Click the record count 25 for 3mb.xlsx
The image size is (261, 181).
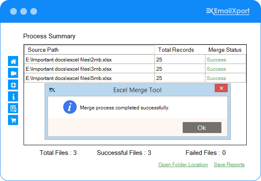(159, 69)
